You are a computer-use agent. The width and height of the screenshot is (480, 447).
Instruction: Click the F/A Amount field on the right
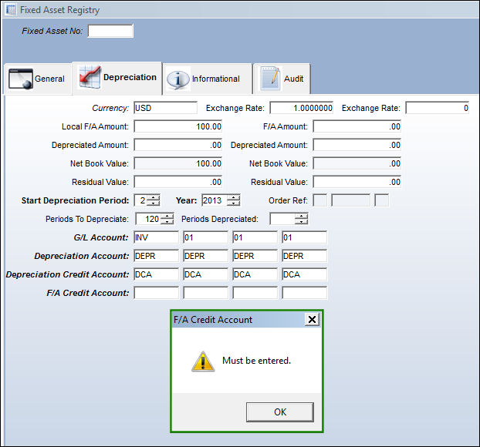(357, 126)
